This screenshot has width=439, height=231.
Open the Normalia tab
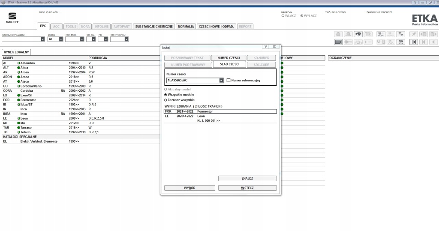pos(186,27)
